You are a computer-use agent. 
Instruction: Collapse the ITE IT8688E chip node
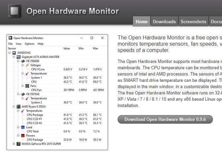coord(18,61)
